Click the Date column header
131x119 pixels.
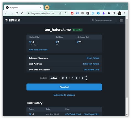48,109
